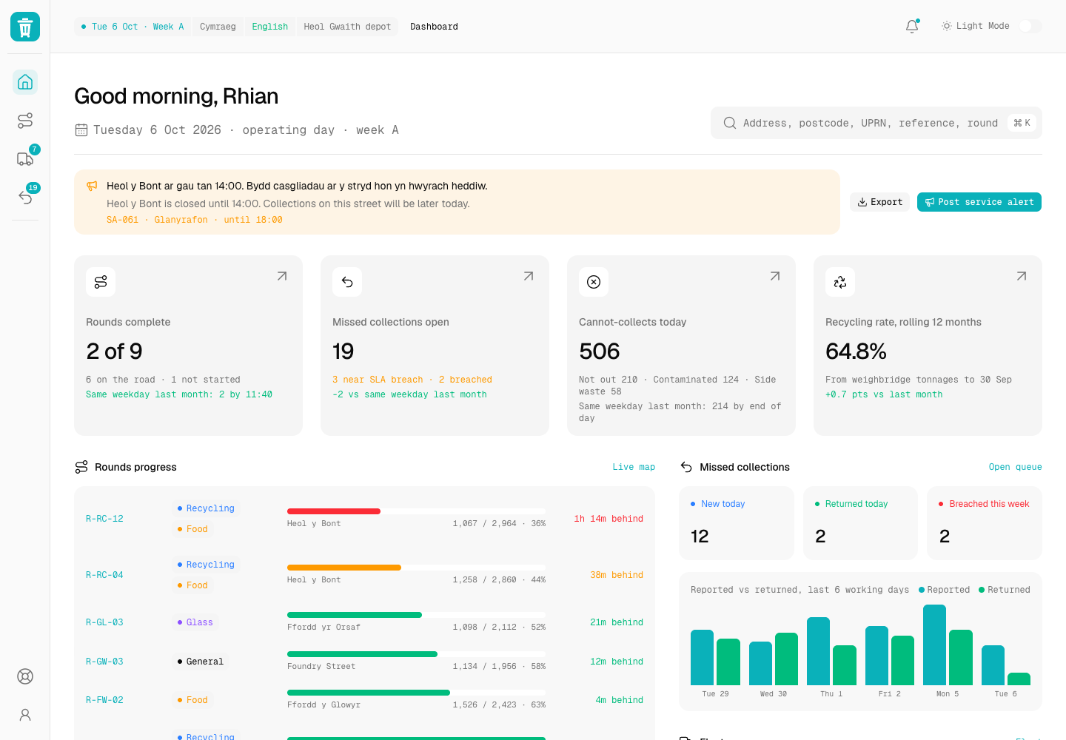Click the bin app logo
Screen dimensions: 1066x740
(x=25, y=27)
